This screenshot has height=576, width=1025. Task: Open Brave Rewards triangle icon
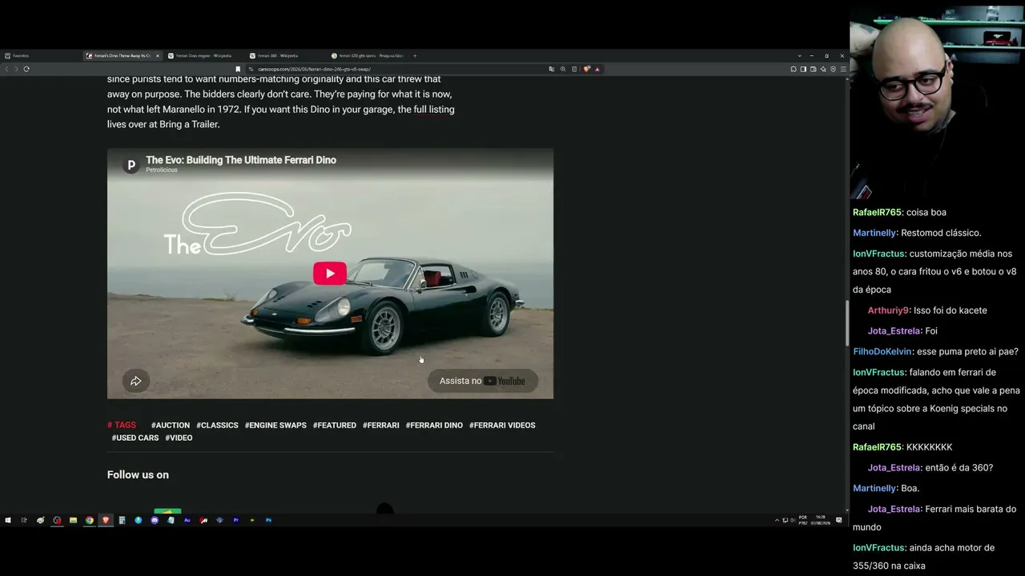(597, 69)
